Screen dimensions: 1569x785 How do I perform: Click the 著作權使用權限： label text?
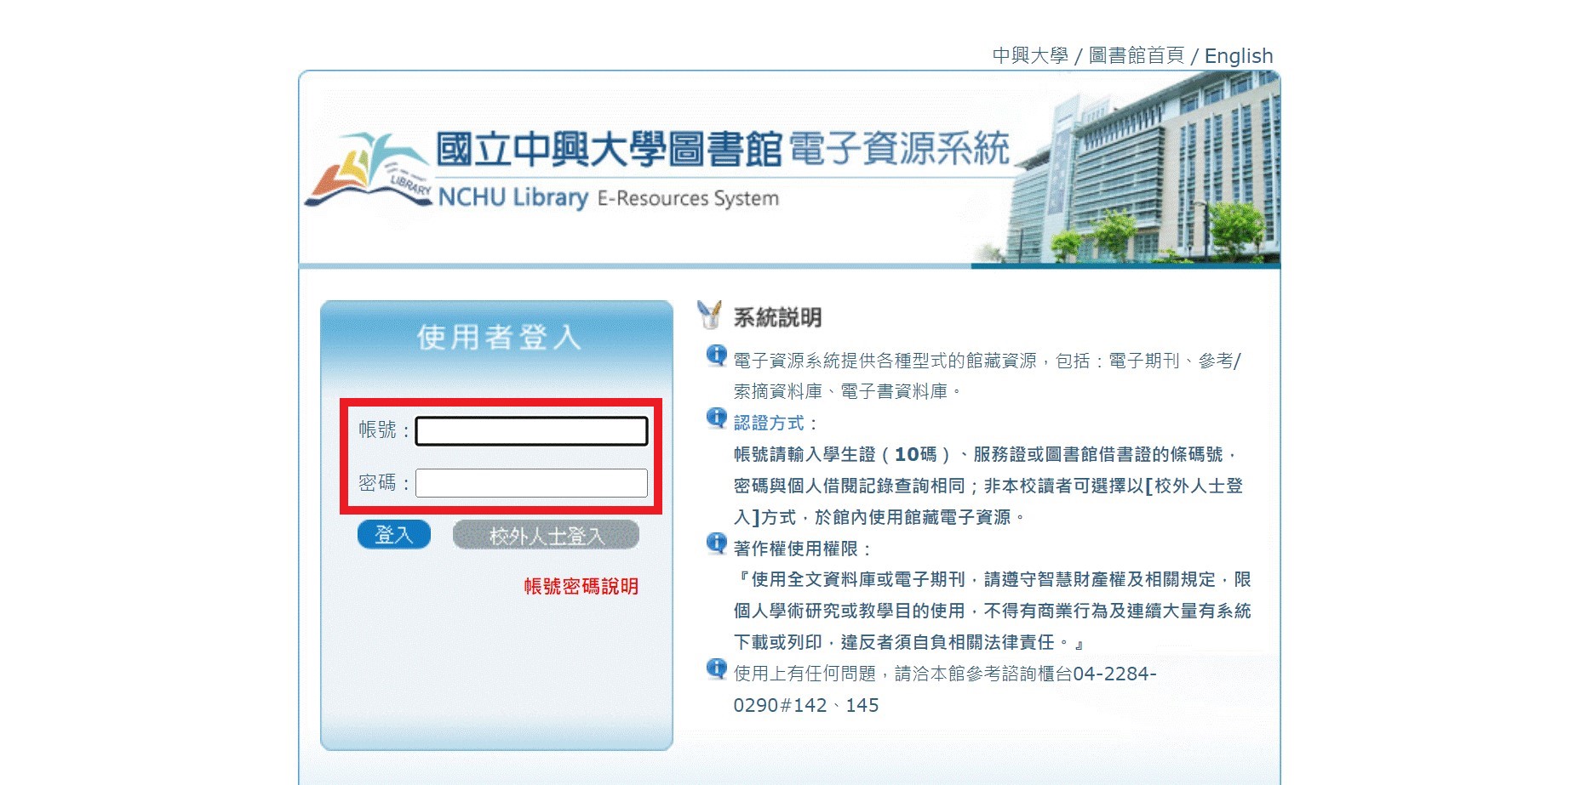(802, 549)
